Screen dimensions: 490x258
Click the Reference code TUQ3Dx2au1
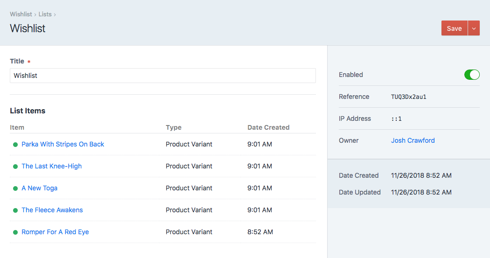(x=409, y=97)
